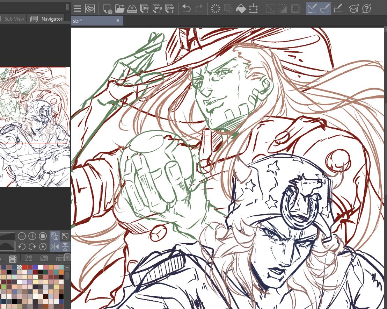Screen dimensions: 387x309
Task: Adjust the Navigator rotation slider
Action: 7,246
